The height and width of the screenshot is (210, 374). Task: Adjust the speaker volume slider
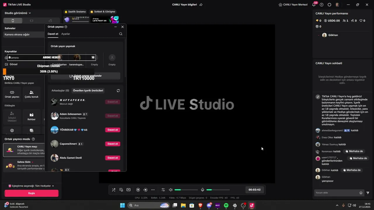[186, 190]
